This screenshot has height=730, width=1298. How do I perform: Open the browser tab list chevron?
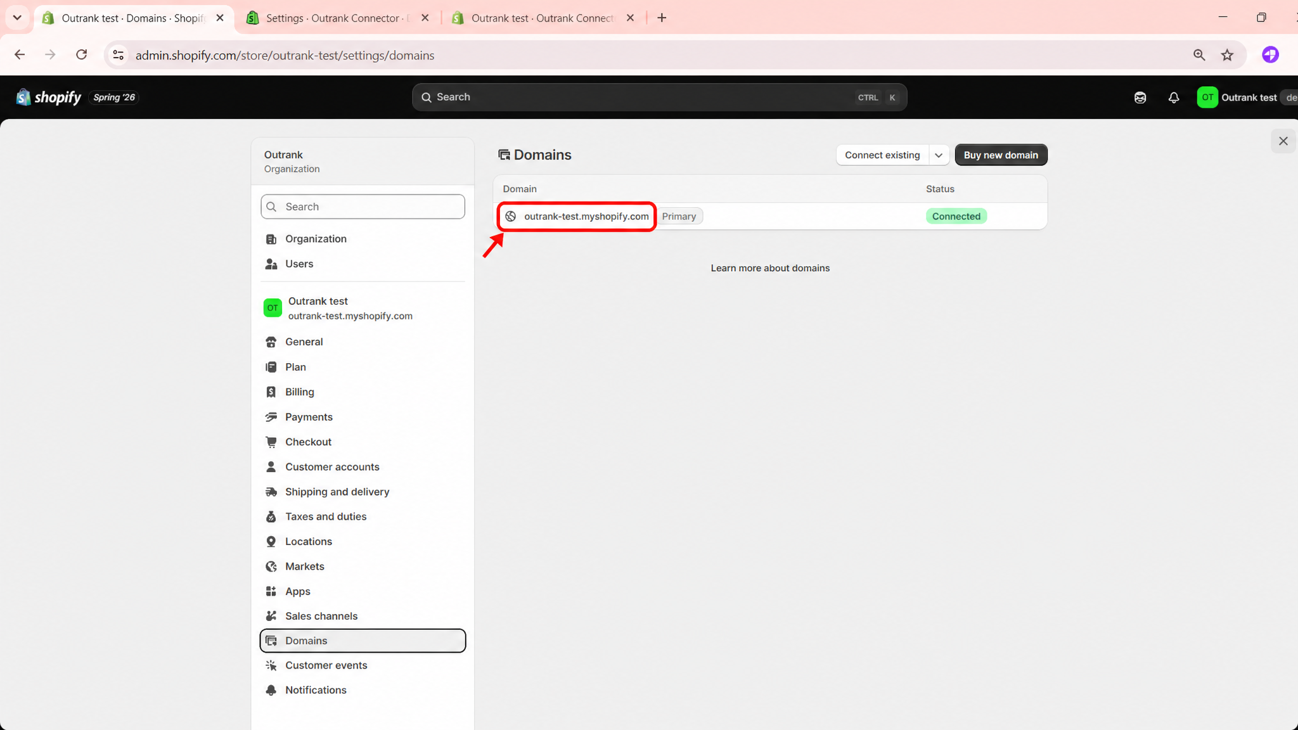[17, 18]
